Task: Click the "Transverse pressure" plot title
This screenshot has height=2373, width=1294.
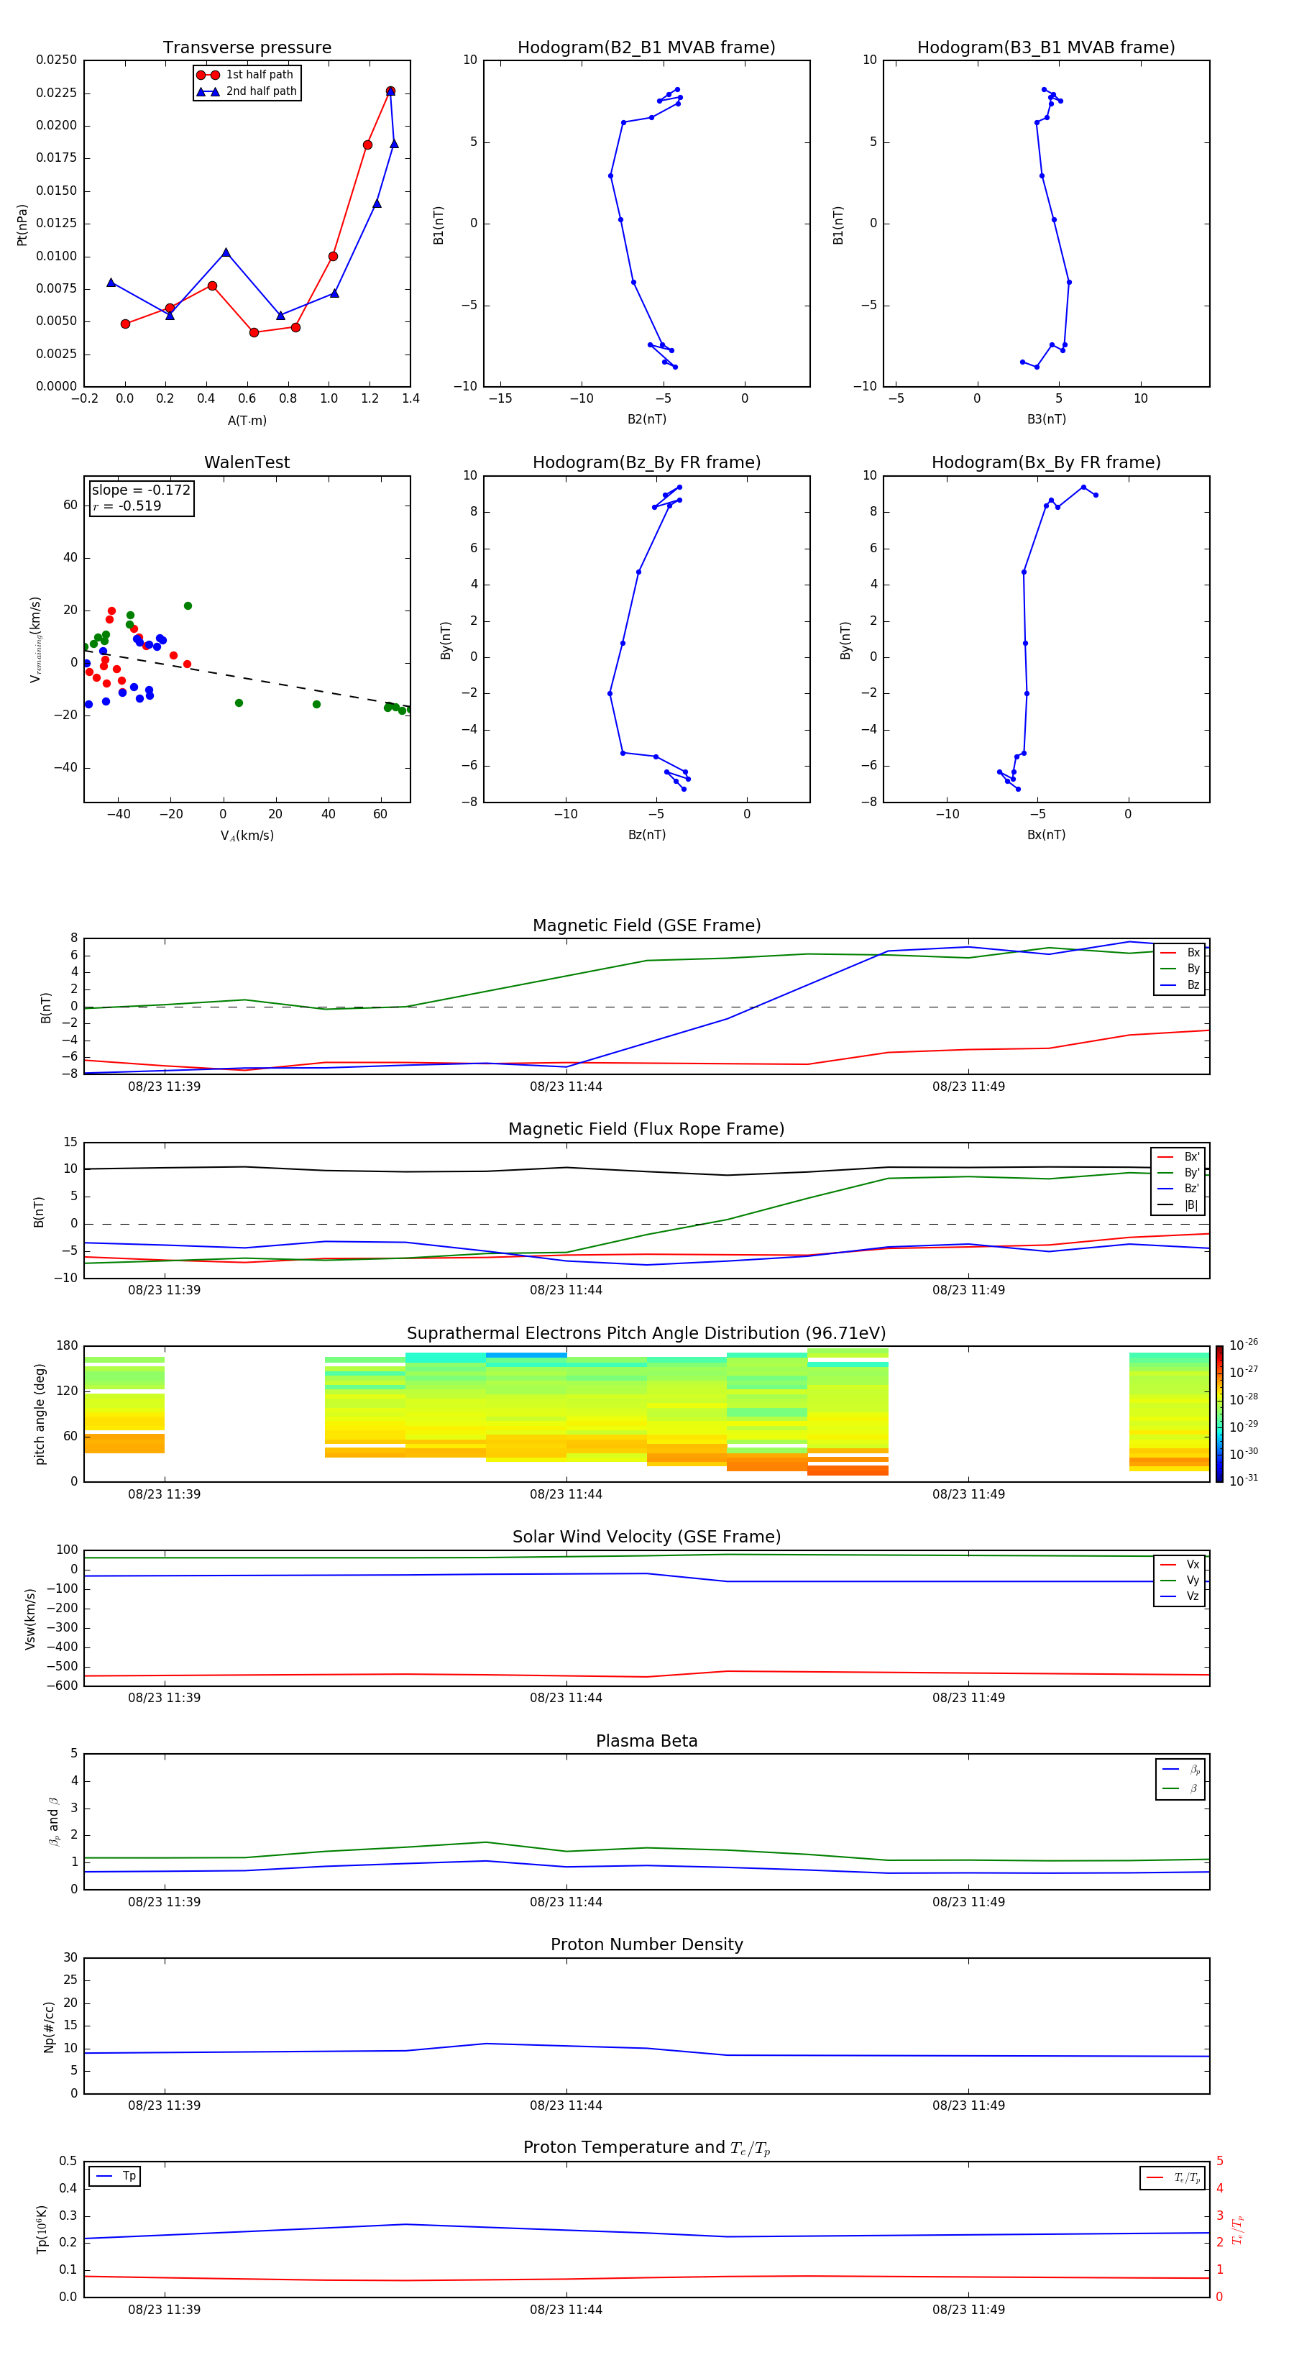Action: click(247, 48)
